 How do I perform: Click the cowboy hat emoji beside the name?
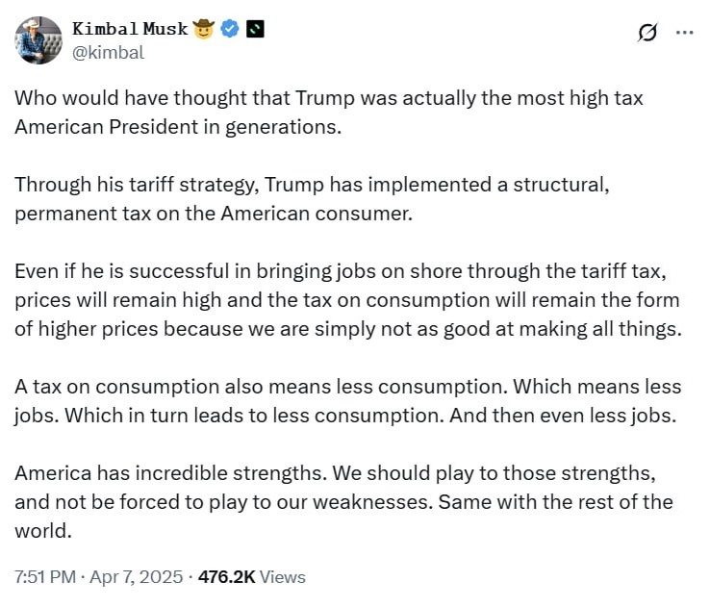[203, 29]
